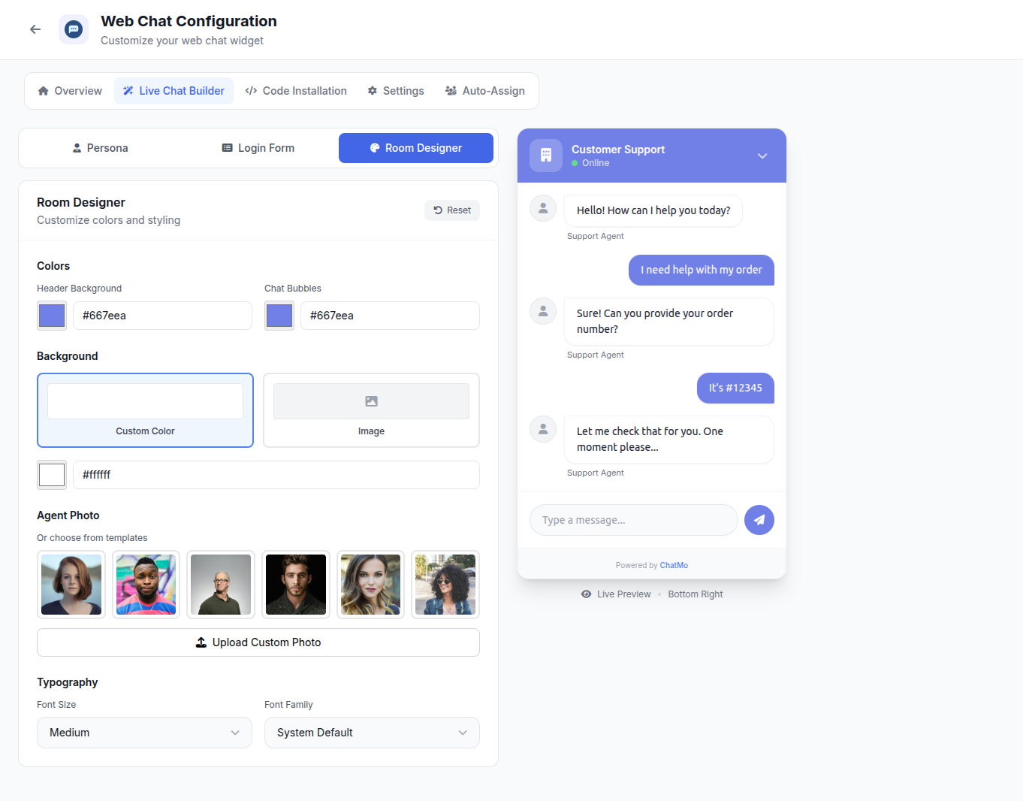Select the Image background option
1023x801 pixels.
point(371,410)
